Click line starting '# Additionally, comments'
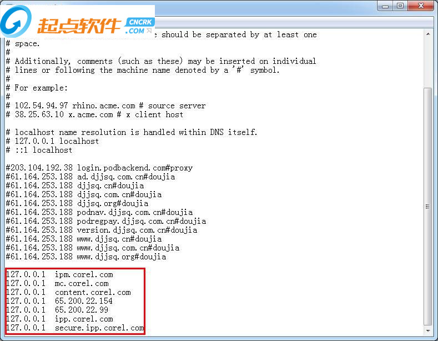Screen dimensions: 438x341 pyautogui.click(x=161, y=61)
